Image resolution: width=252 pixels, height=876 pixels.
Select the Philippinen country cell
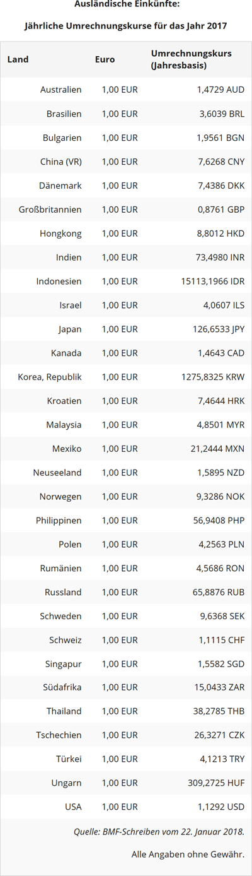pyautogui.click(x=59, y=521)
